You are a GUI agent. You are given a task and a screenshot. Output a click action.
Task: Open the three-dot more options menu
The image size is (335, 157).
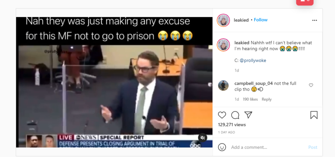[x=315, y=20]
